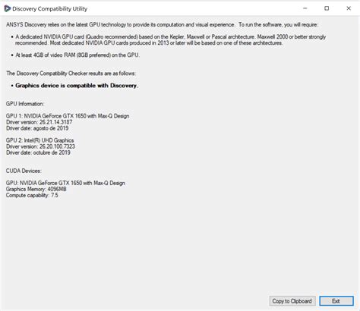The height and width of the screenshot is (311, 360).
Task: Click the driver date octubre de 2019 line
Action: 38,152
